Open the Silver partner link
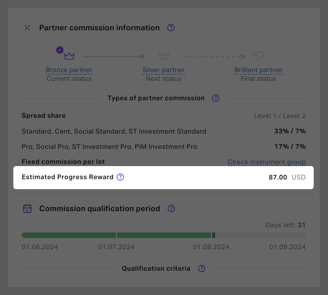Image resolution: width=328 pixels, height=295 pixels. [164, 70]
